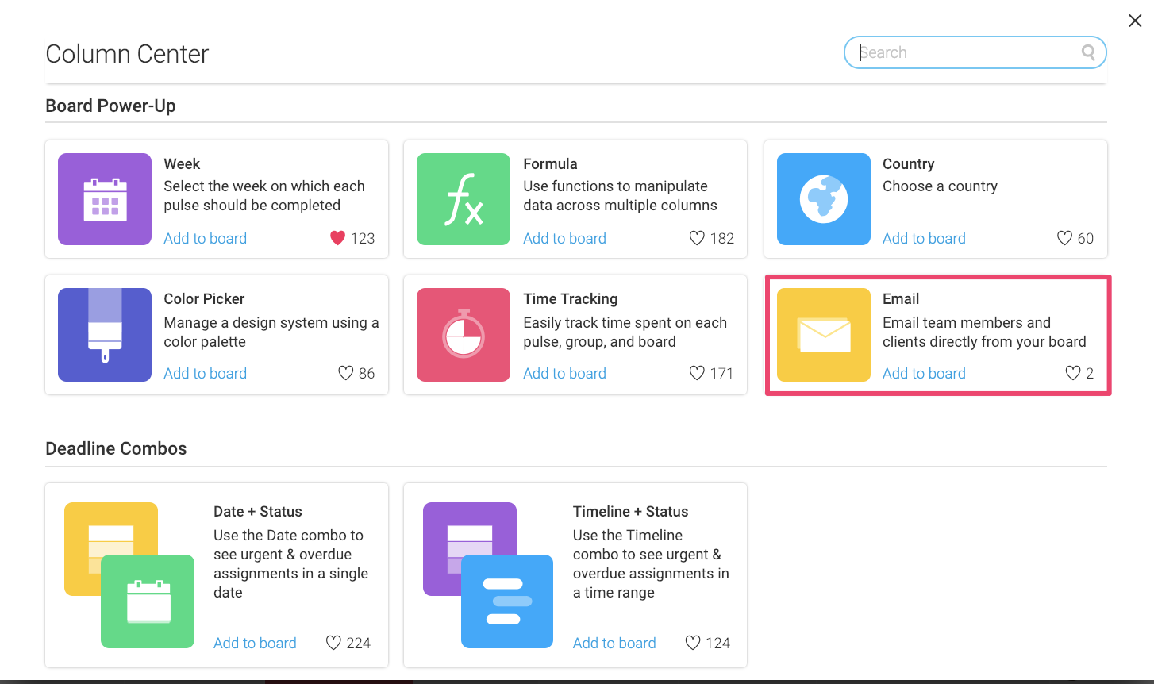
Task: Click the green Formula fx icon
Action: [x=464, y=199]
